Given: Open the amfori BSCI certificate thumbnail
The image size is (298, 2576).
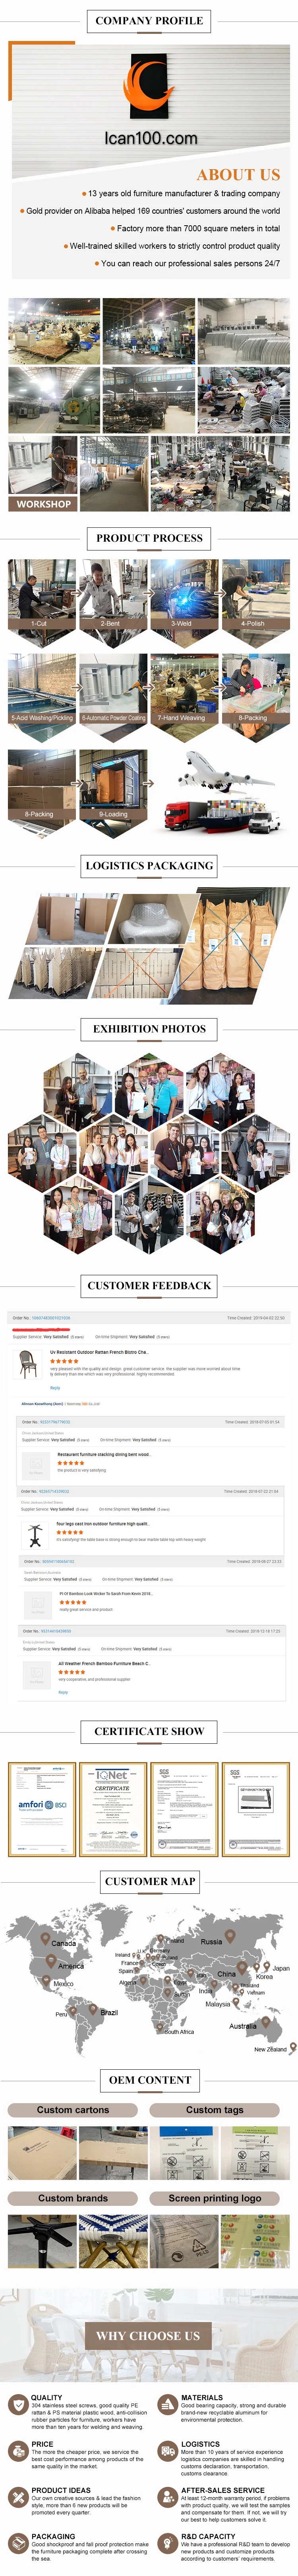Looking at the screenshot, I should point(42,1808).
